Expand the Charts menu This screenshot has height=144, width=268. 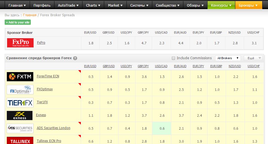click(x=93, y=5)
